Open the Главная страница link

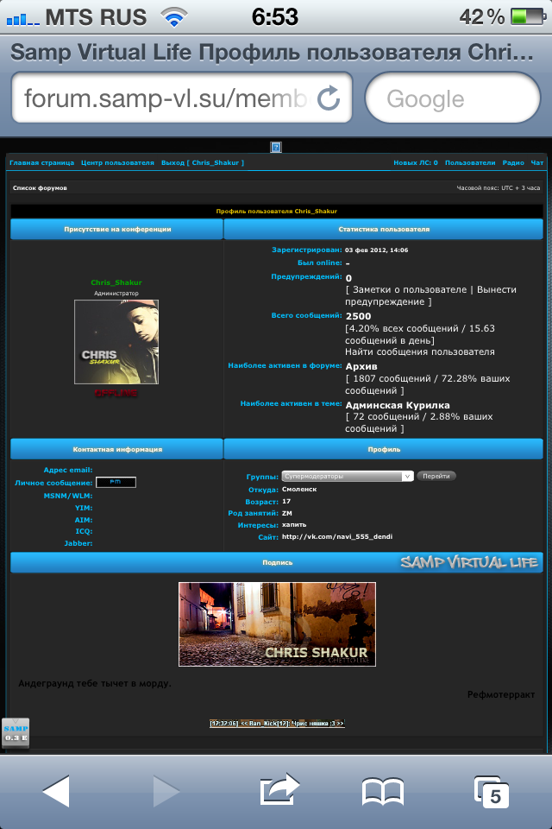41,163
